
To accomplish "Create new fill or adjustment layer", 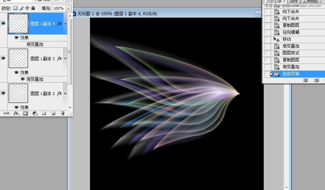I will [x=35, y=113].
